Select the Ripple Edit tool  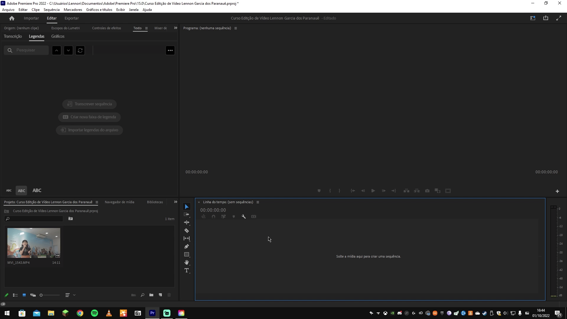pyautogui.click(x=187, y=222)
